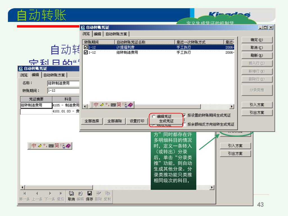Select 编辑 tab in back window
288x216 pixels.
pos(35,75)
